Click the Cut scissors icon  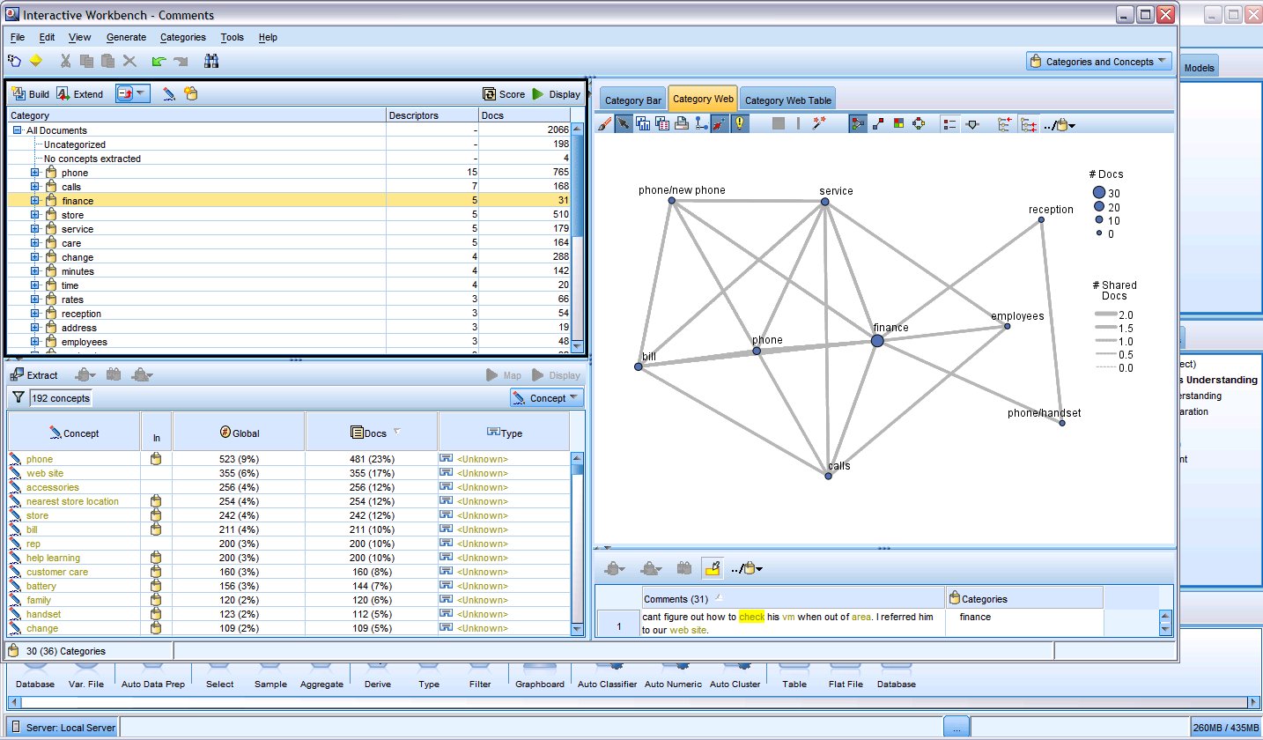pos(65,61)
